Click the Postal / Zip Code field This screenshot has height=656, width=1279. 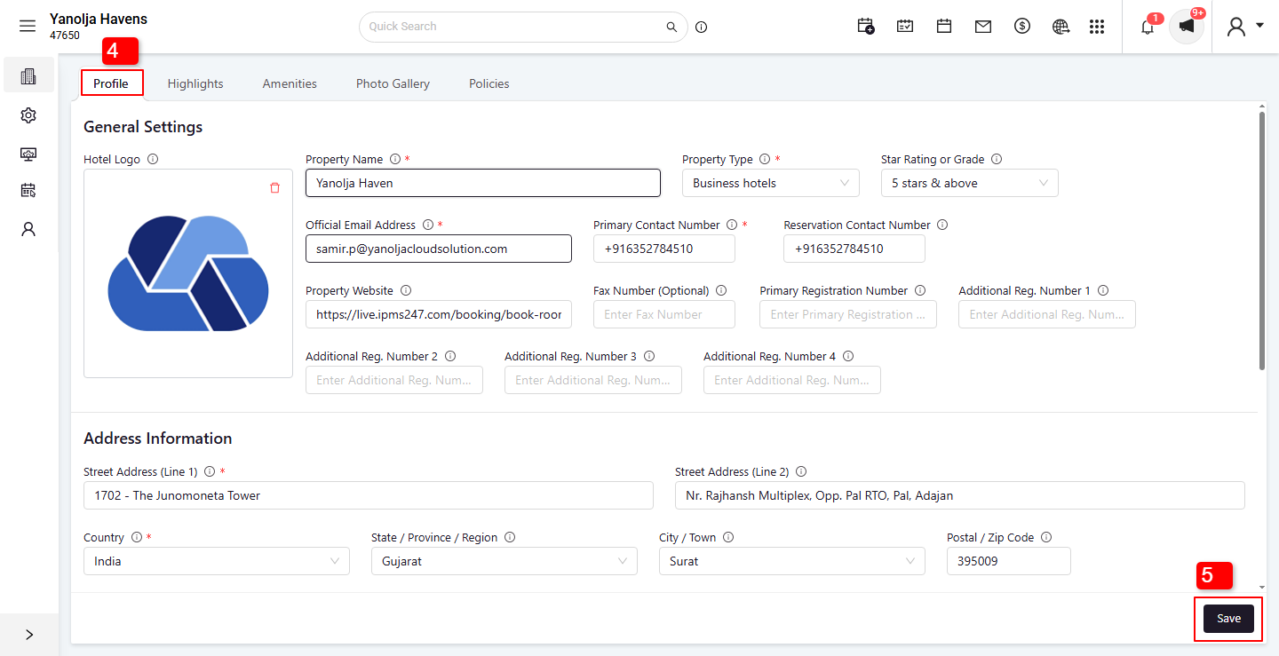[x=1009, y=561]
